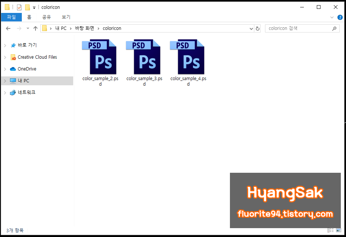Image resolution: width=346 pixels, height=237 pixels.
Task: Open the 보기 ribbon tab
Action: tap(66, 17)
